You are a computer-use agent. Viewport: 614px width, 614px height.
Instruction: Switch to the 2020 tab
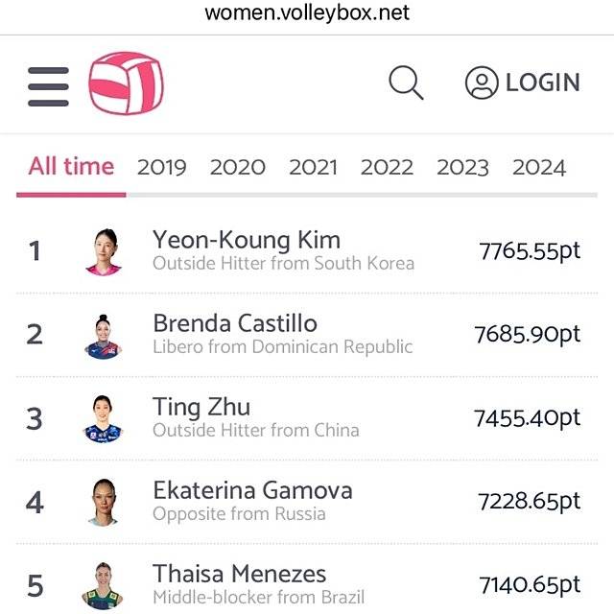(237, 168)
